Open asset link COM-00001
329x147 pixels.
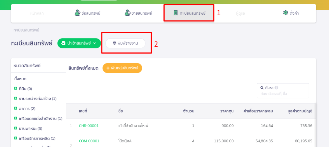89,141
